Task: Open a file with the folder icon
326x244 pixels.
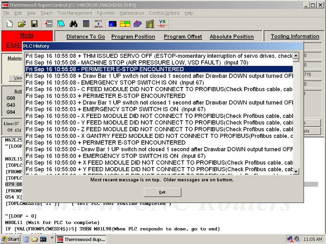Action: [22, 24]
